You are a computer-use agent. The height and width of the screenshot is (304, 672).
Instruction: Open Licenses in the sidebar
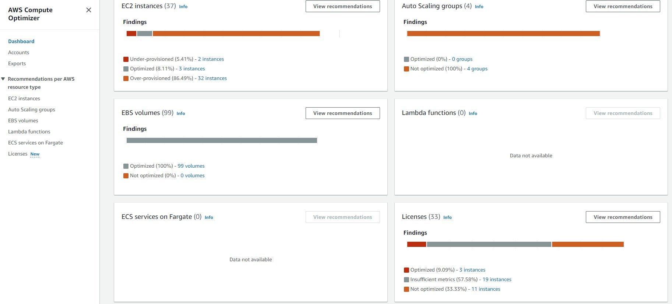18,154
